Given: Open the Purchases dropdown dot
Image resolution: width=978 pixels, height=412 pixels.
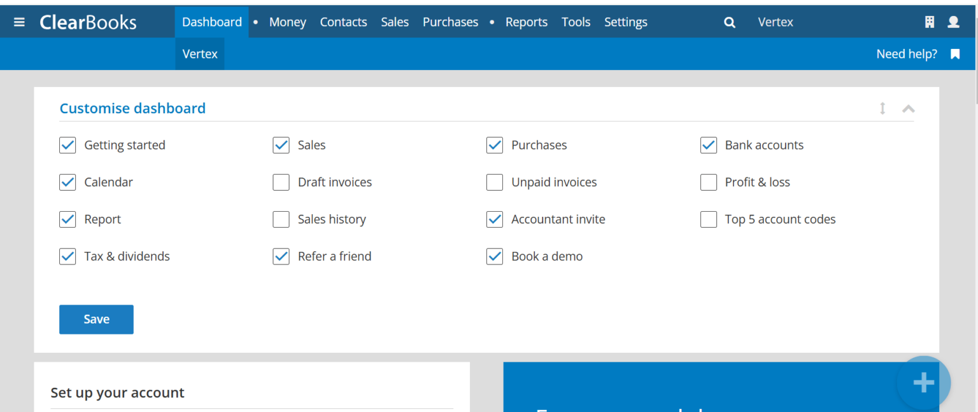Looking at the screenshot, I should [x=491, y=22].
